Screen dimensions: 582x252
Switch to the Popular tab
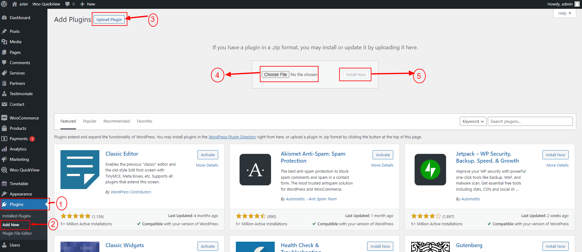pos(90,121)
